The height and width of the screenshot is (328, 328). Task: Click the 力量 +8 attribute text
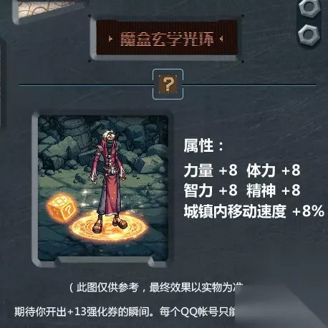click(x=211, y=170)
